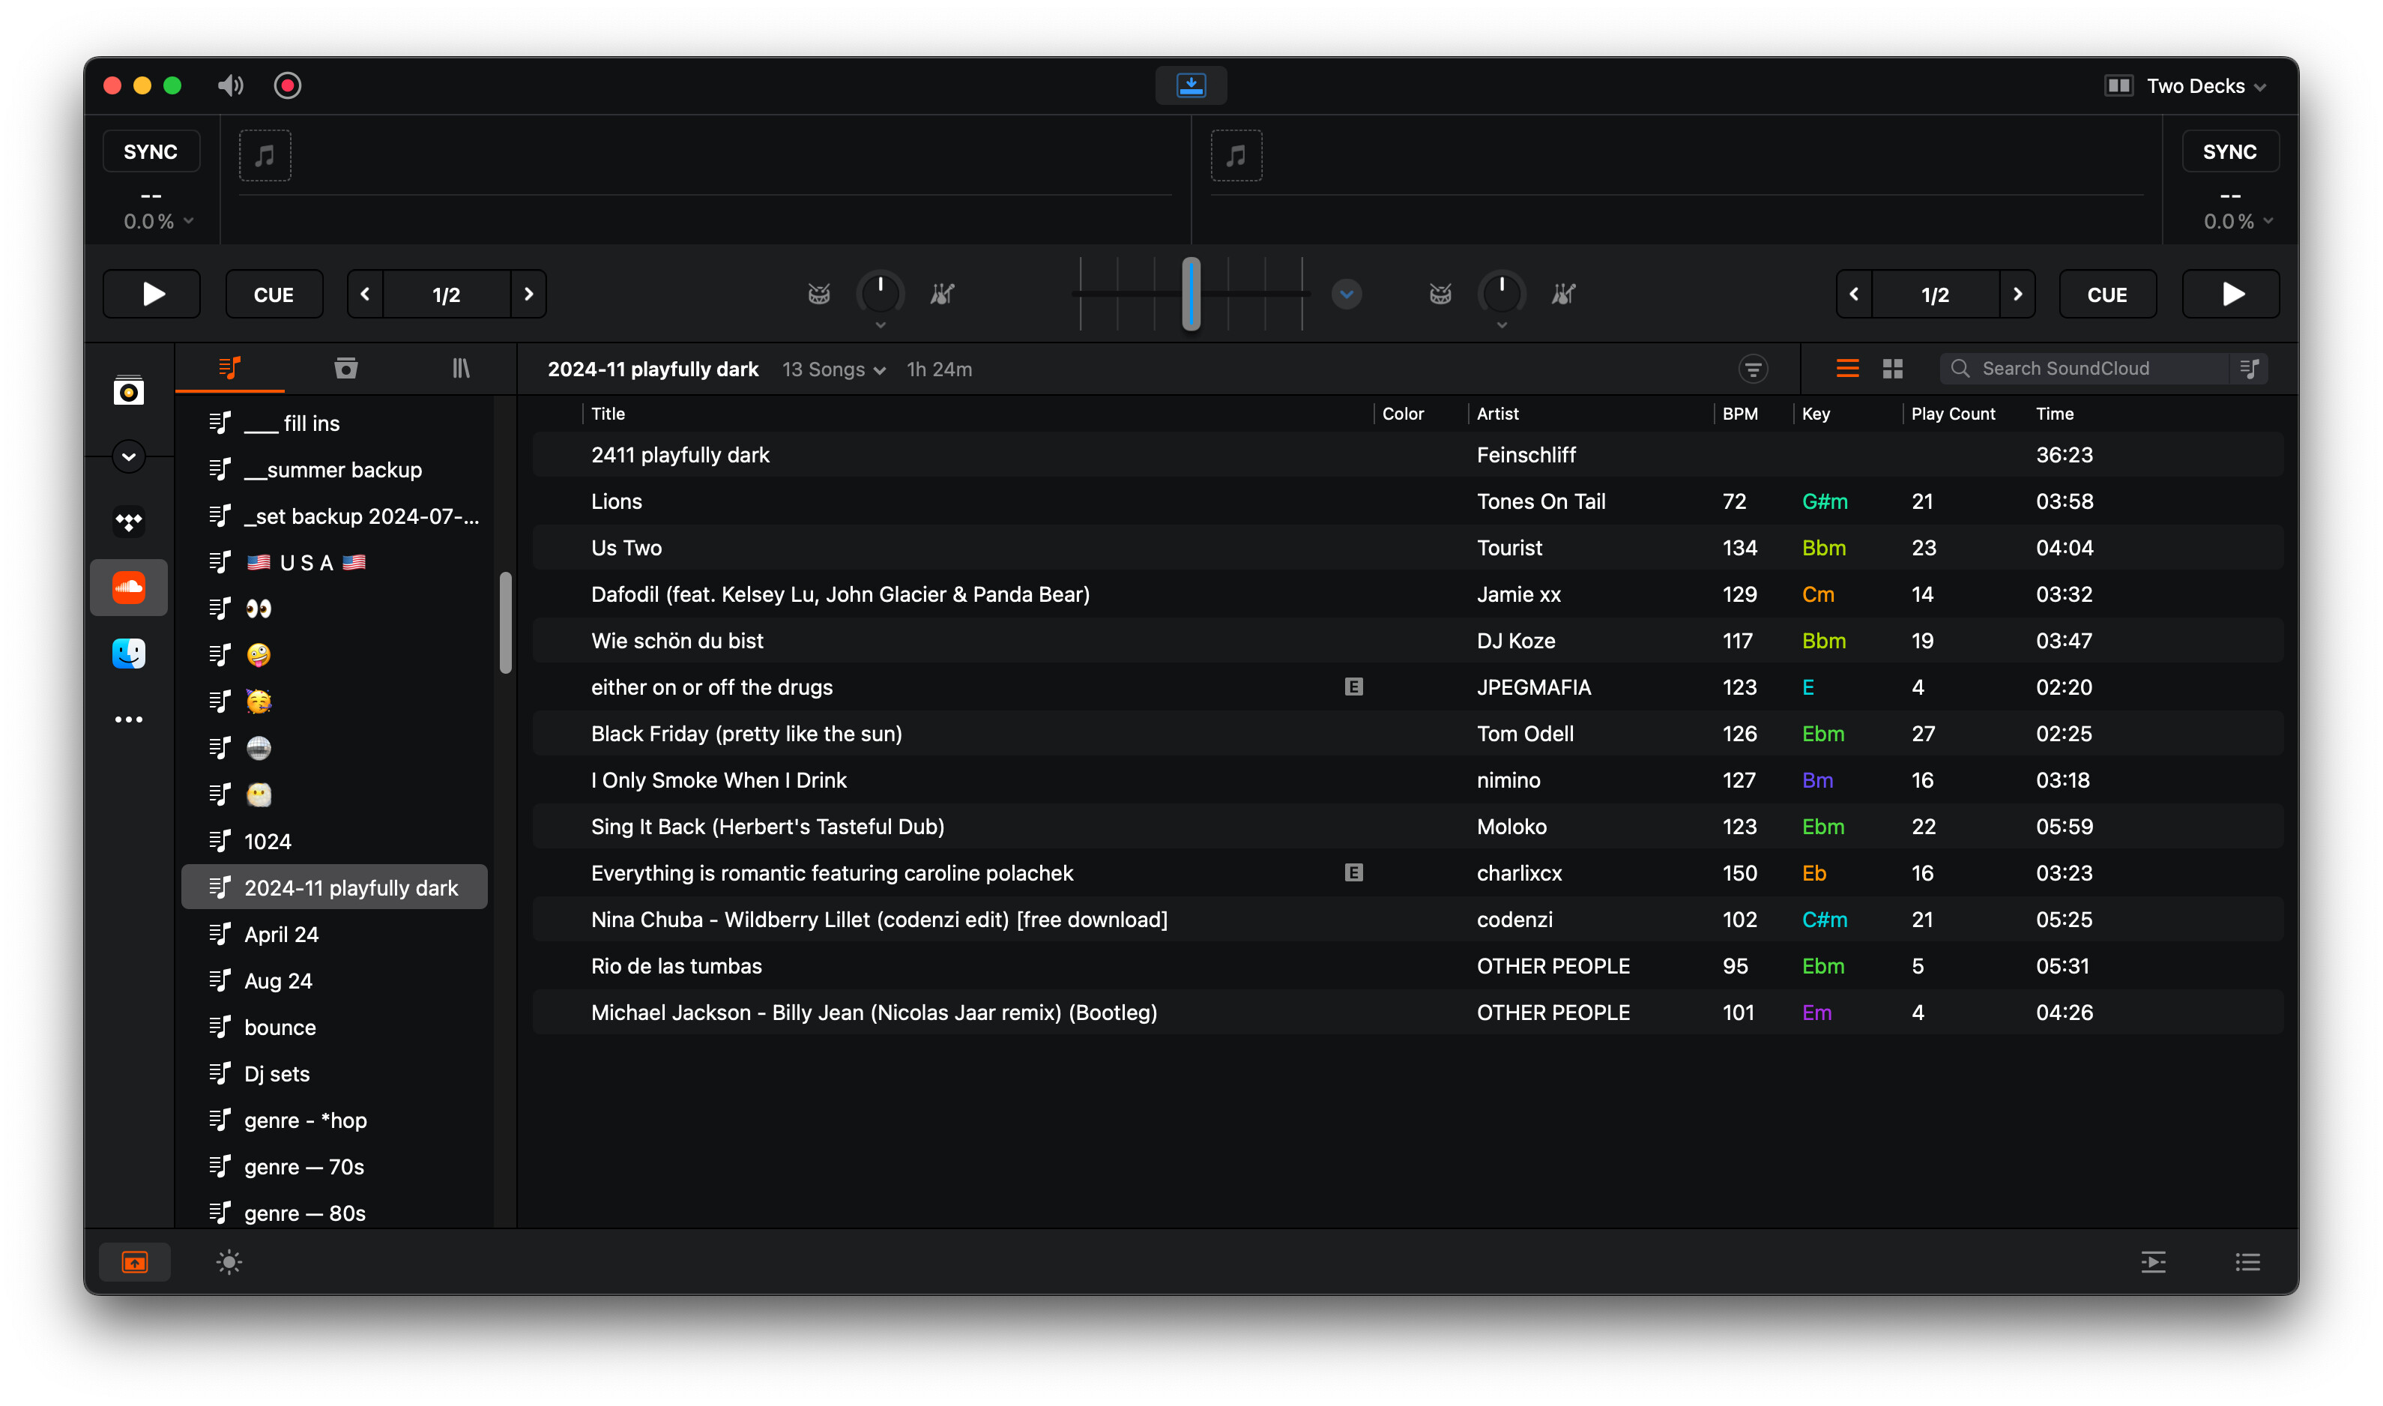This screenshot has width=2383, height=1406.
Task: Open the Finder source in the sidebar
Action: coord(129,653)
